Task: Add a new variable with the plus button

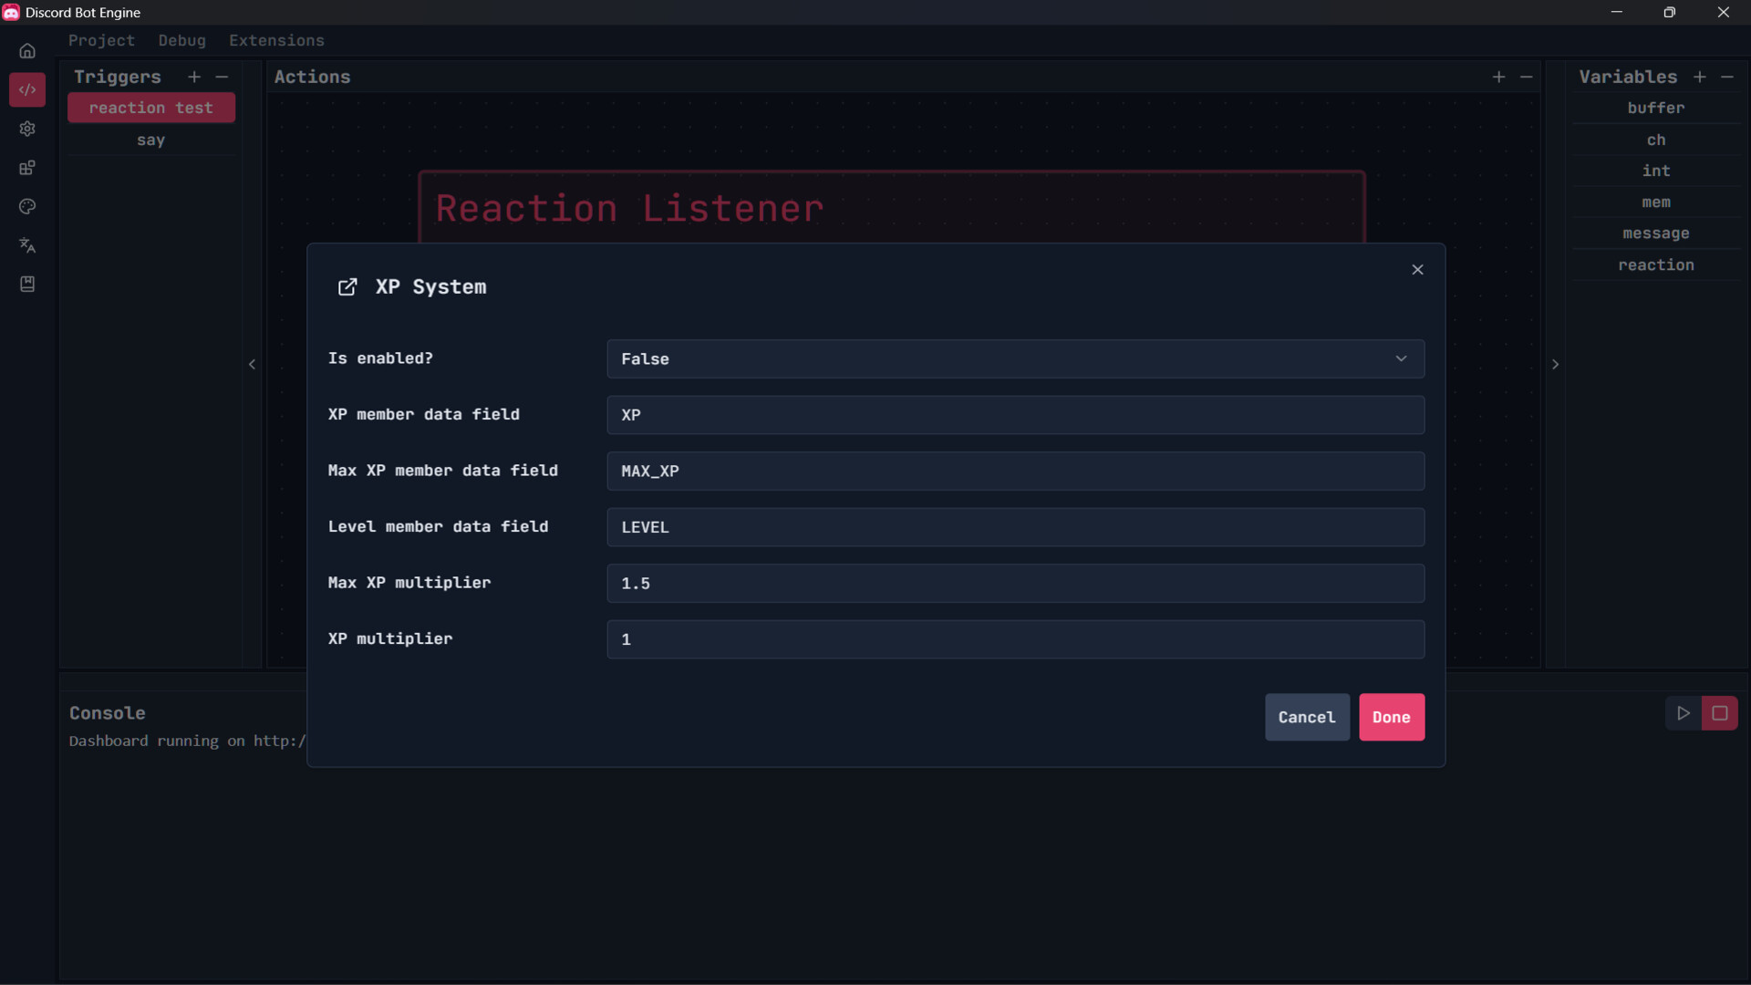Action: click(1700, 77)
